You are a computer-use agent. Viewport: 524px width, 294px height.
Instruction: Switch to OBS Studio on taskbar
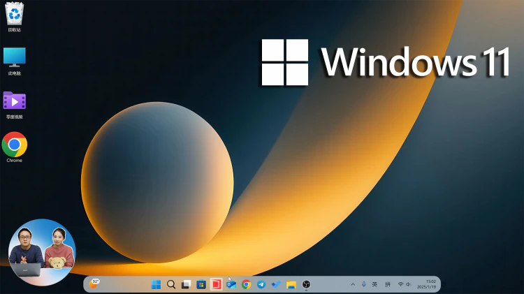point(306,285)
